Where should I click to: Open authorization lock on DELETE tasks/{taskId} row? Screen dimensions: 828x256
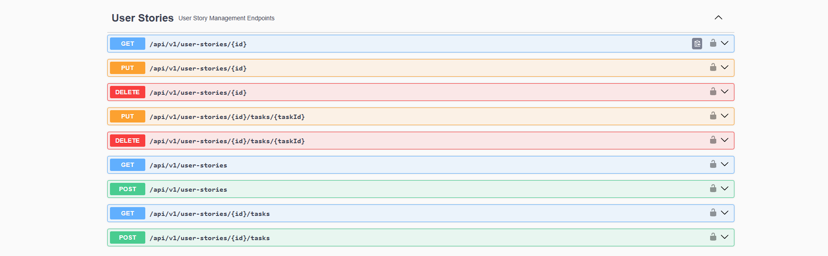coord(713,140)
